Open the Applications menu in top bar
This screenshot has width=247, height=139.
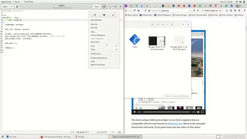click(x=6, y=2)
